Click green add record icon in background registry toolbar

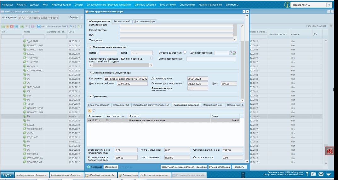(3, 26)
